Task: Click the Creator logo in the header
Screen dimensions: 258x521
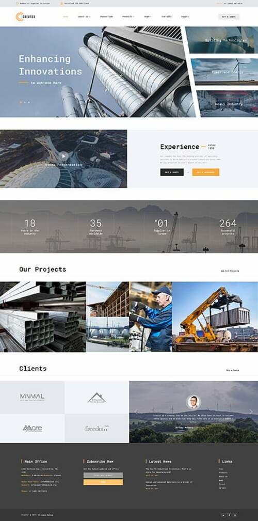Action: pos(26,17)
